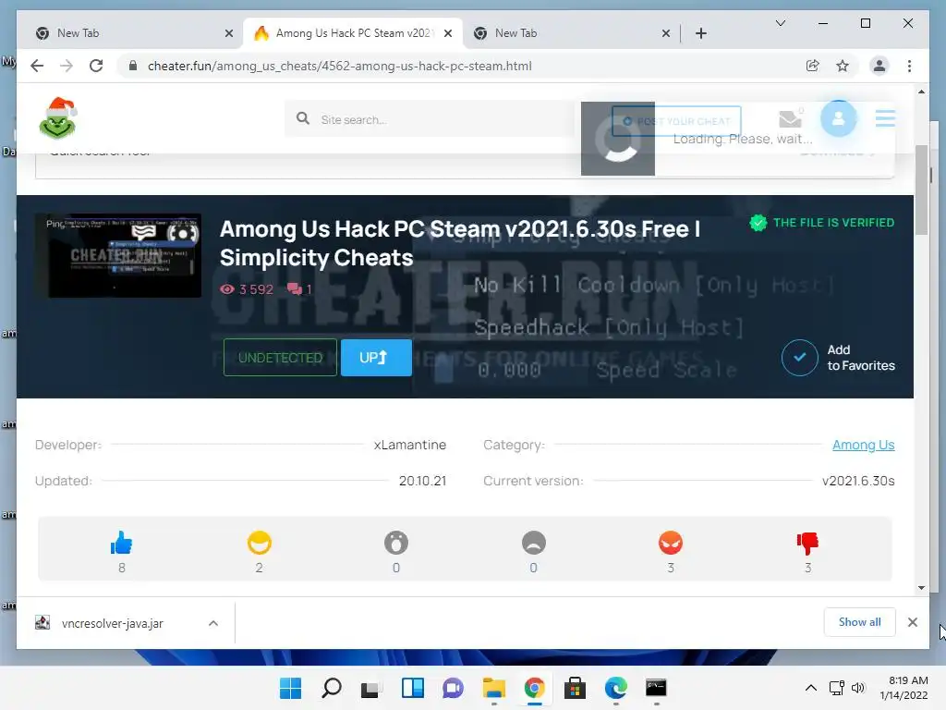The image size is (946, 710).
Task: View site lock information
Action: click(133, 66)
